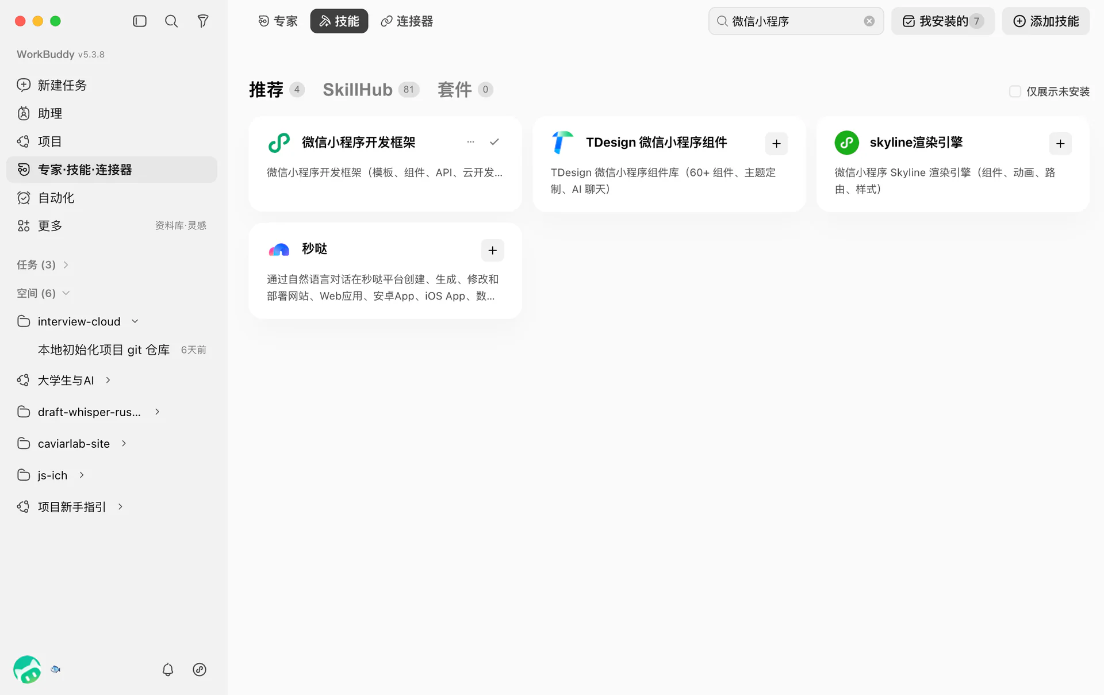Click TDesign 微信小程序组件库 description text
Image resolution: width=1104 pixels, height=695 pixels.
pyautogui.click(x=664, y=181)
